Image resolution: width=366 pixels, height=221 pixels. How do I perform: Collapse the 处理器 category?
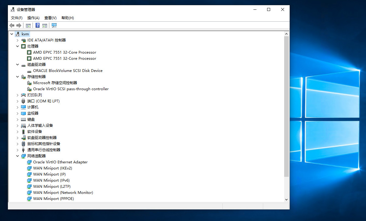[18, 46]
